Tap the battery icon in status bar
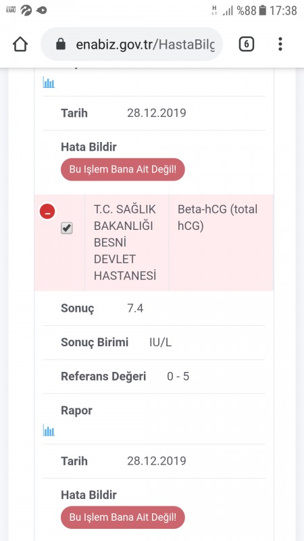The width and height of the screenshot is (304, 541). tap(263, 10)
